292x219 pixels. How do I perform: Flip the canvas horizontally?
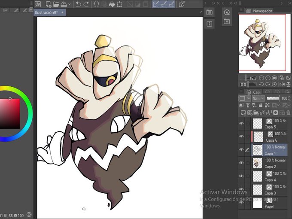pyautogui.click(x=282, y=84)
